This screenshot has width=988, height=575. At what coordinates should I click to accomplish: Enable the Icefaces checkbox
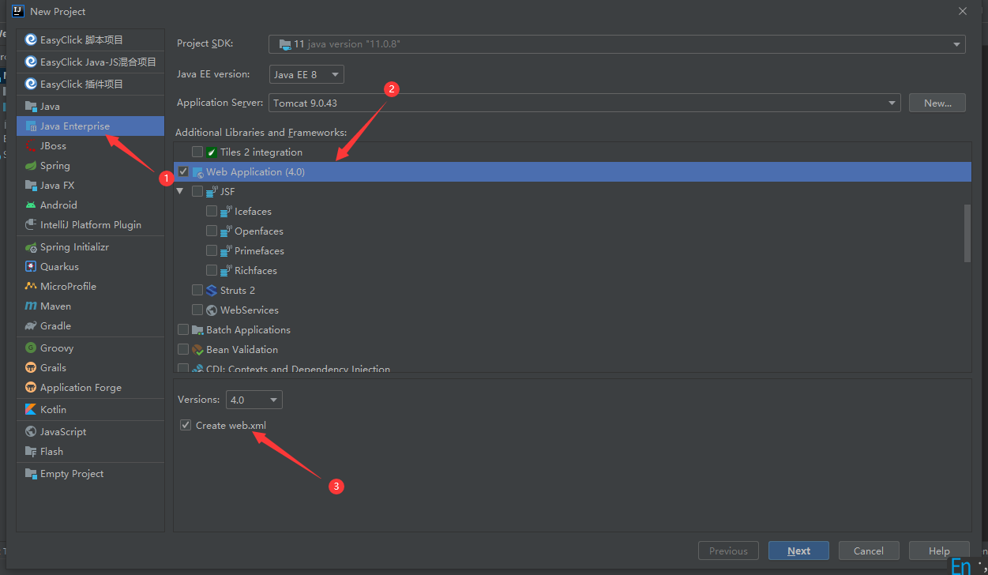coord(212,212)
